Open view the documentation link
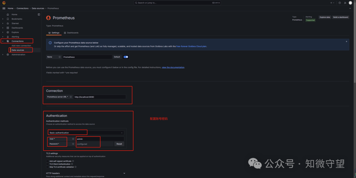Screen dimensions: 356x178 point(173,68)
